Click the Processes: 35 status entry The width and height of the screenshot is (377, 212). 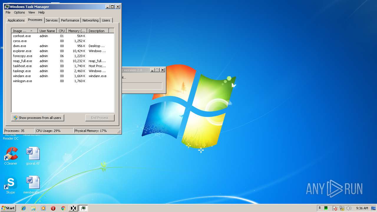(19, 131)
